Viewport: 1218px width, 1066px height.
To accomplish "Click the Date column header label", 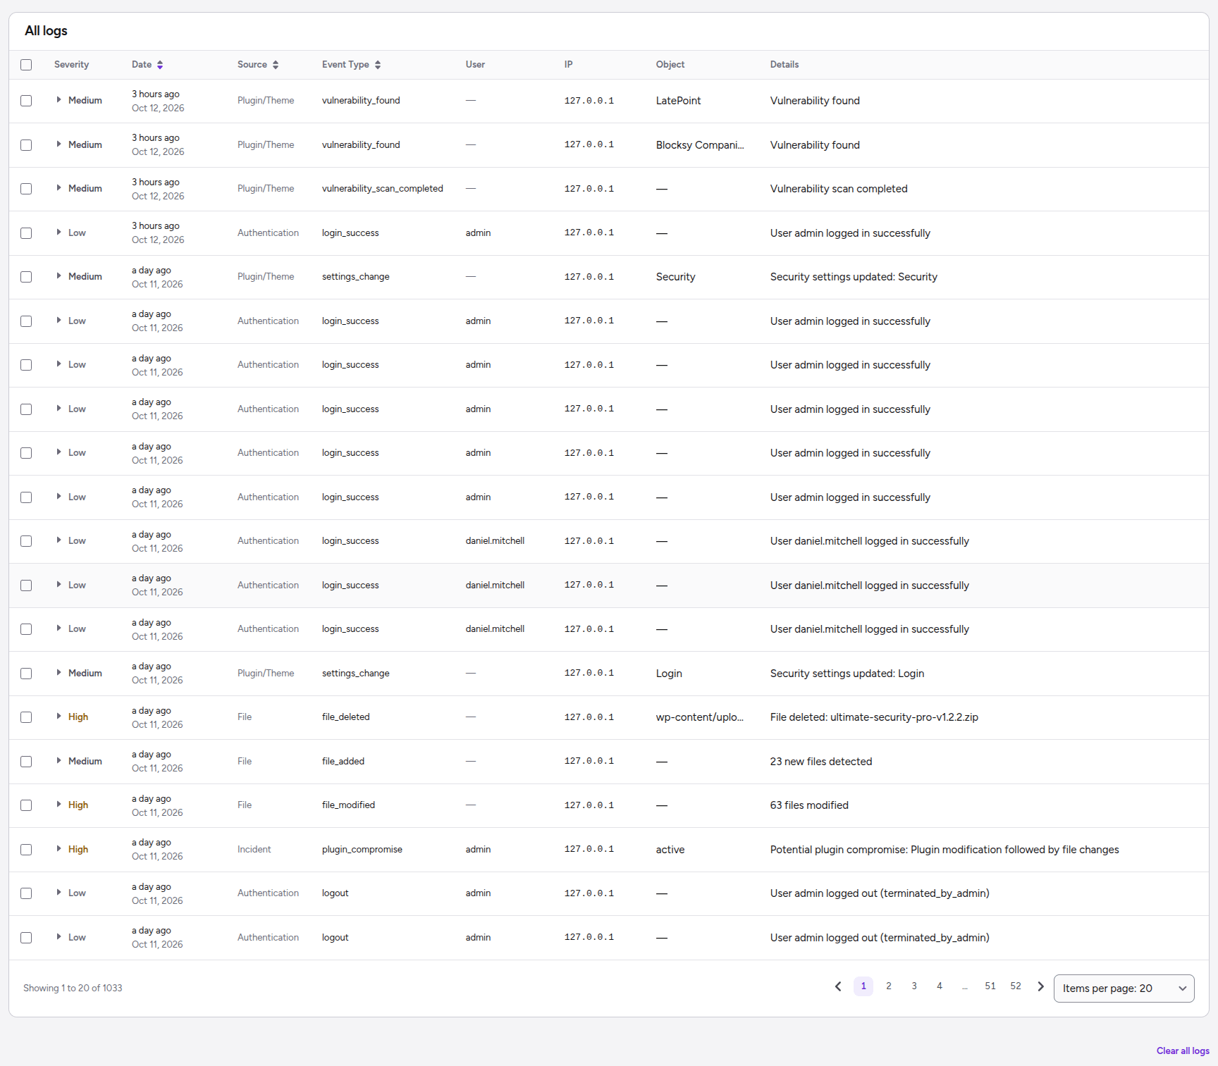I will coord(142,65).
